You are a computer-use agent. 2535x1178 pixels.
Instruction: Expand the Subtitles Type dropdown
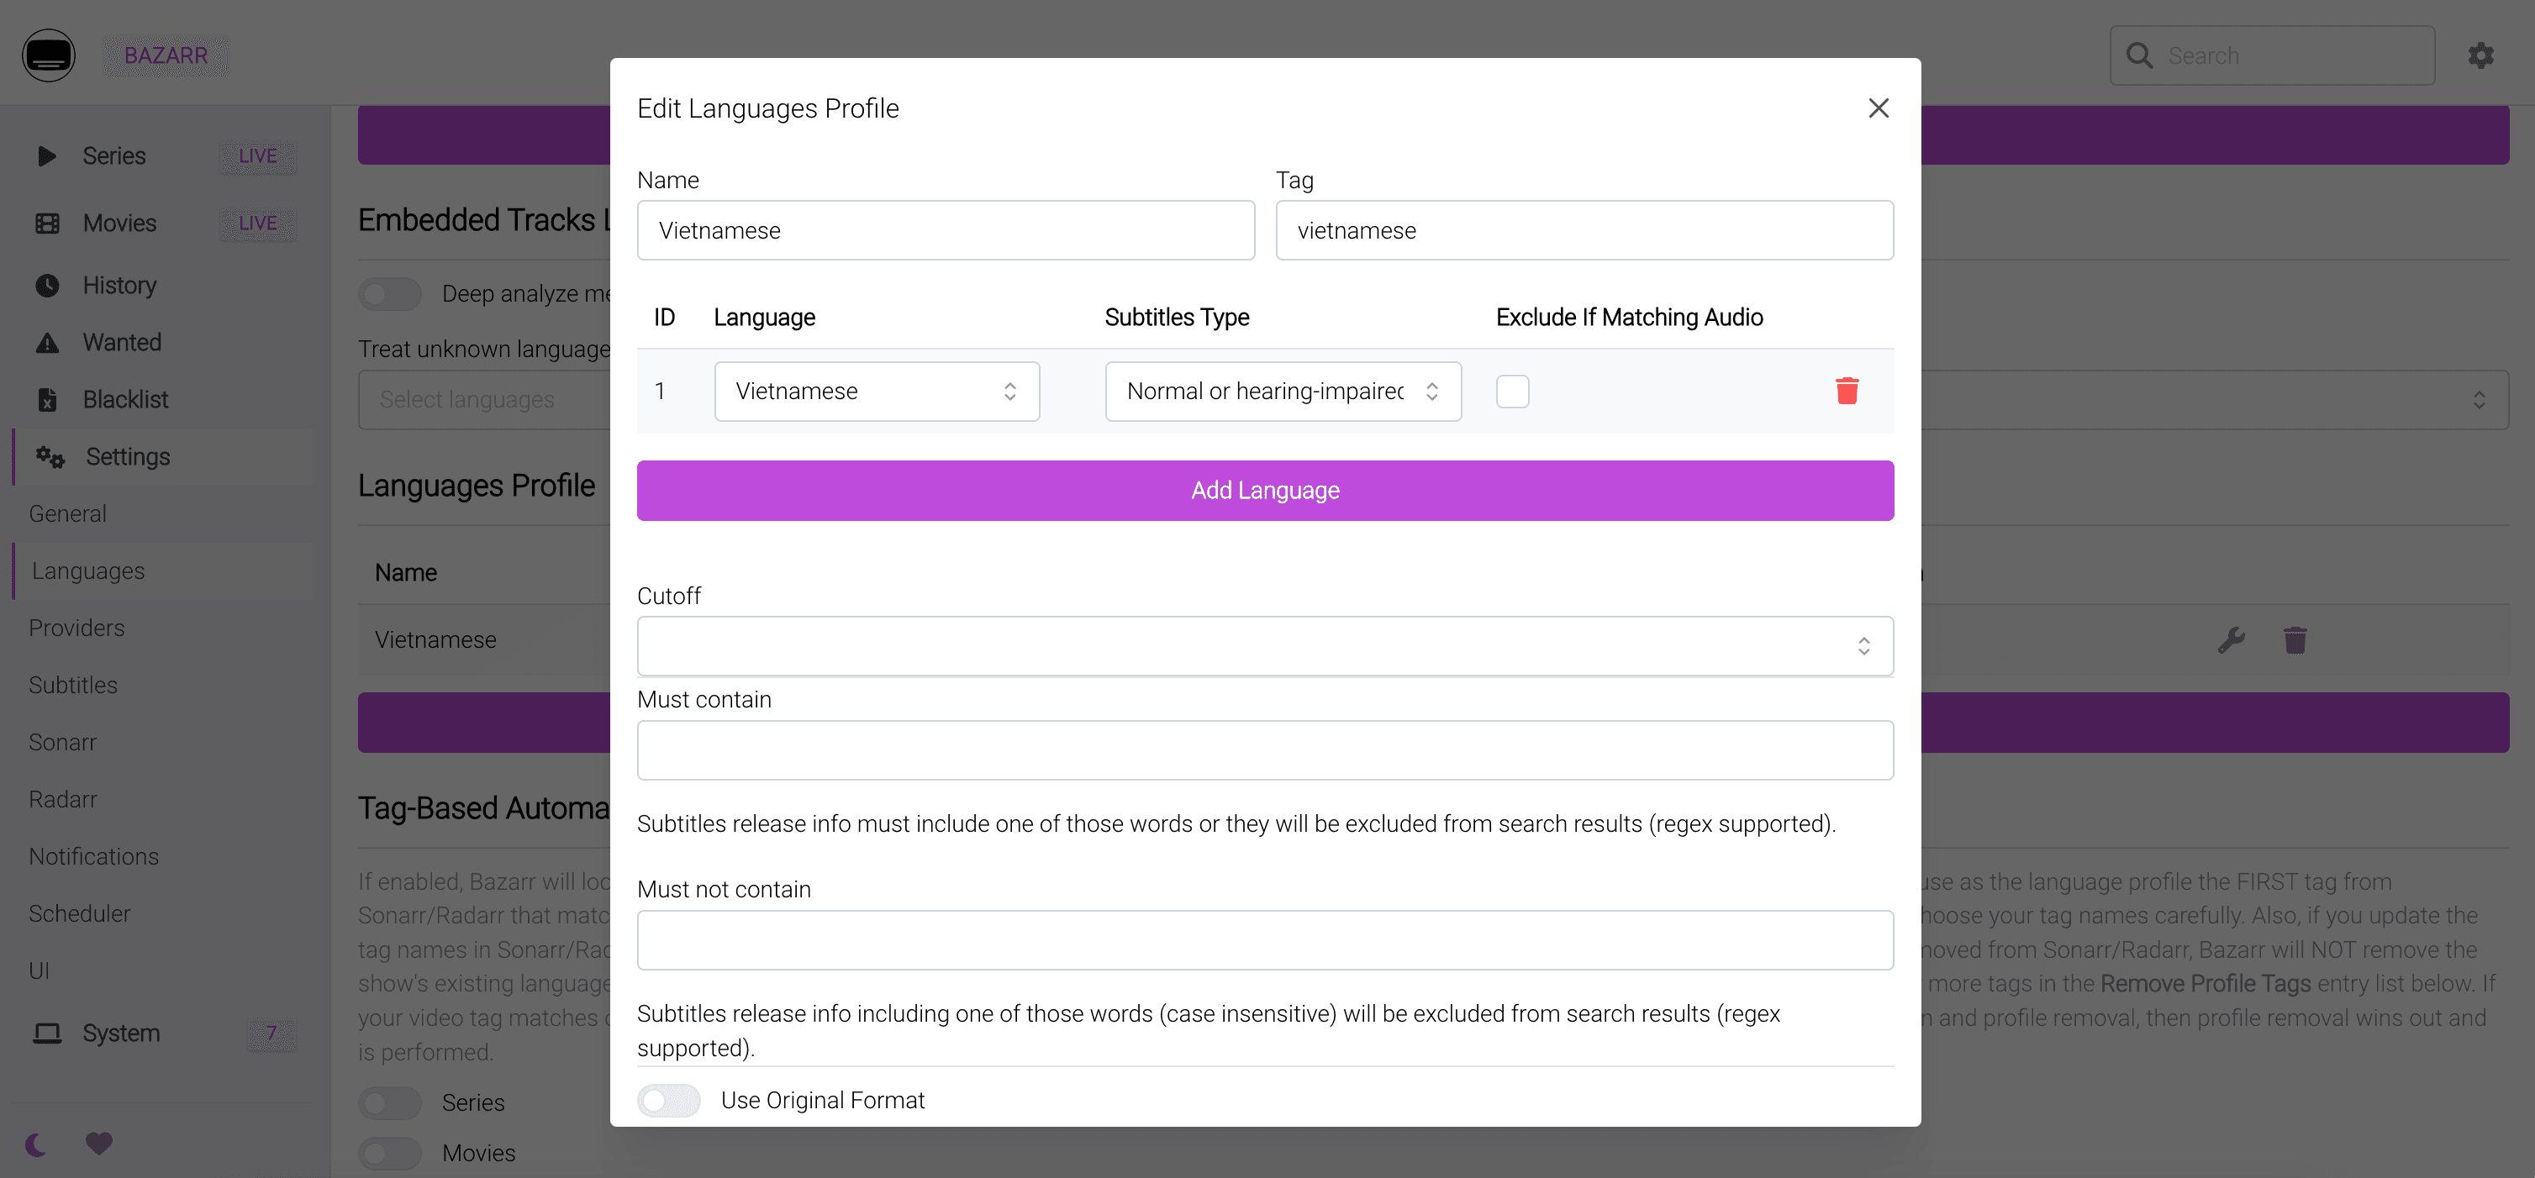[x=1283, y=391]
